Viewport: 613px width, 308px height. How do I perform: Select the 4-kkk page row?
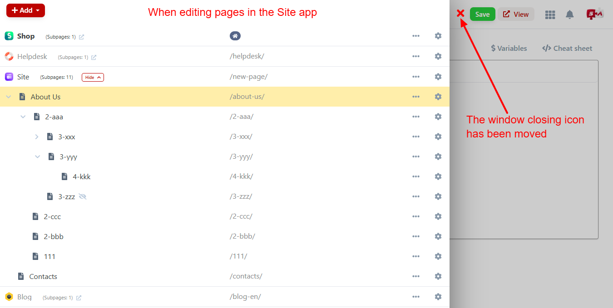point(82,176)
